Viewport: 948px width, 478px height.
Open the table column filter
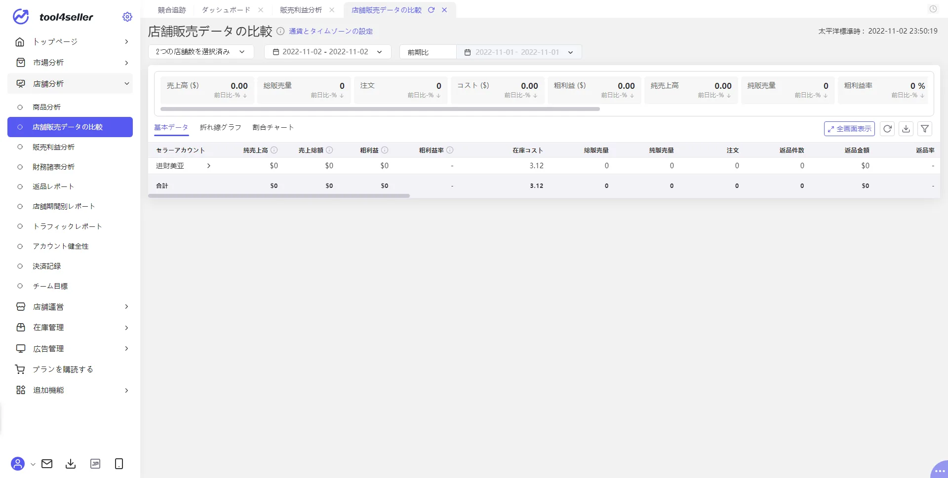(x=925, y=129)
